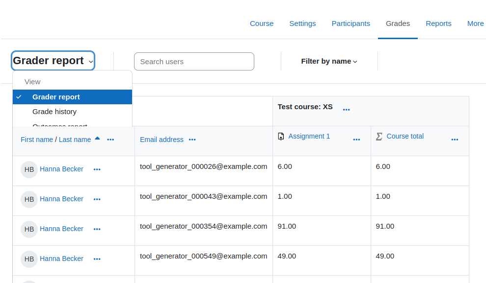Open Hanna Becker profile for tool_generator_000354
Screen dimensions: 486x283
pos(61,229)
